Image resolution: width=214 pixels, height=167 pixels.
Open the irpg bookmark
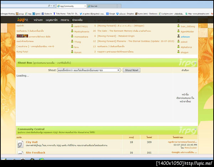pyautogui.click(x=28, y=14)
